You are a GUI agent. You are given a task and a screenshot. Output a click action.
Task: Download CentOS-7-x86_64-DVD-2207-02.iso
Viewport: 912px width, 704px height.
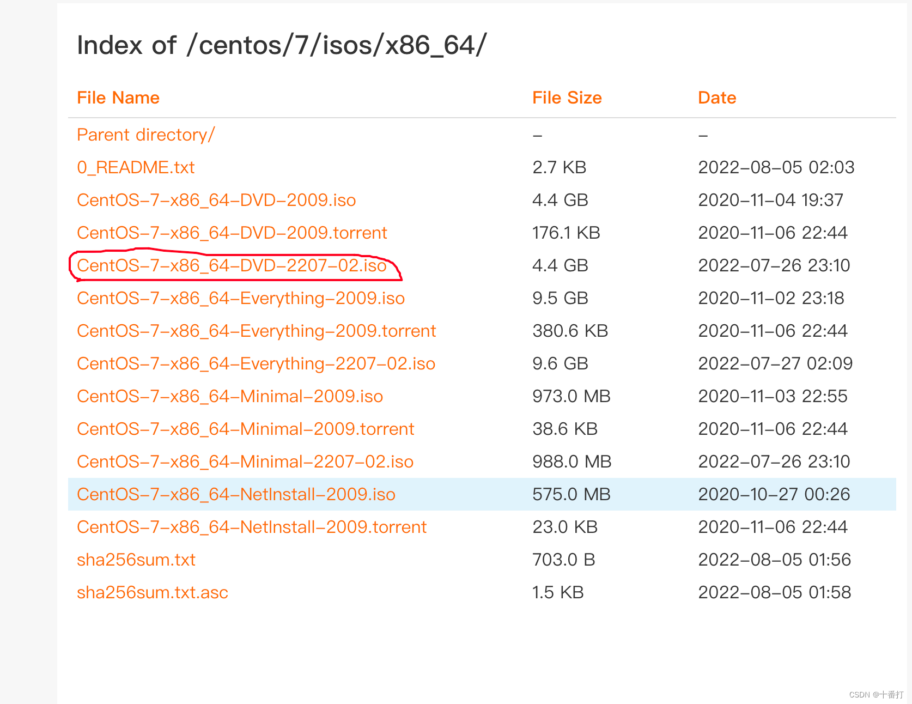point(232,265)
